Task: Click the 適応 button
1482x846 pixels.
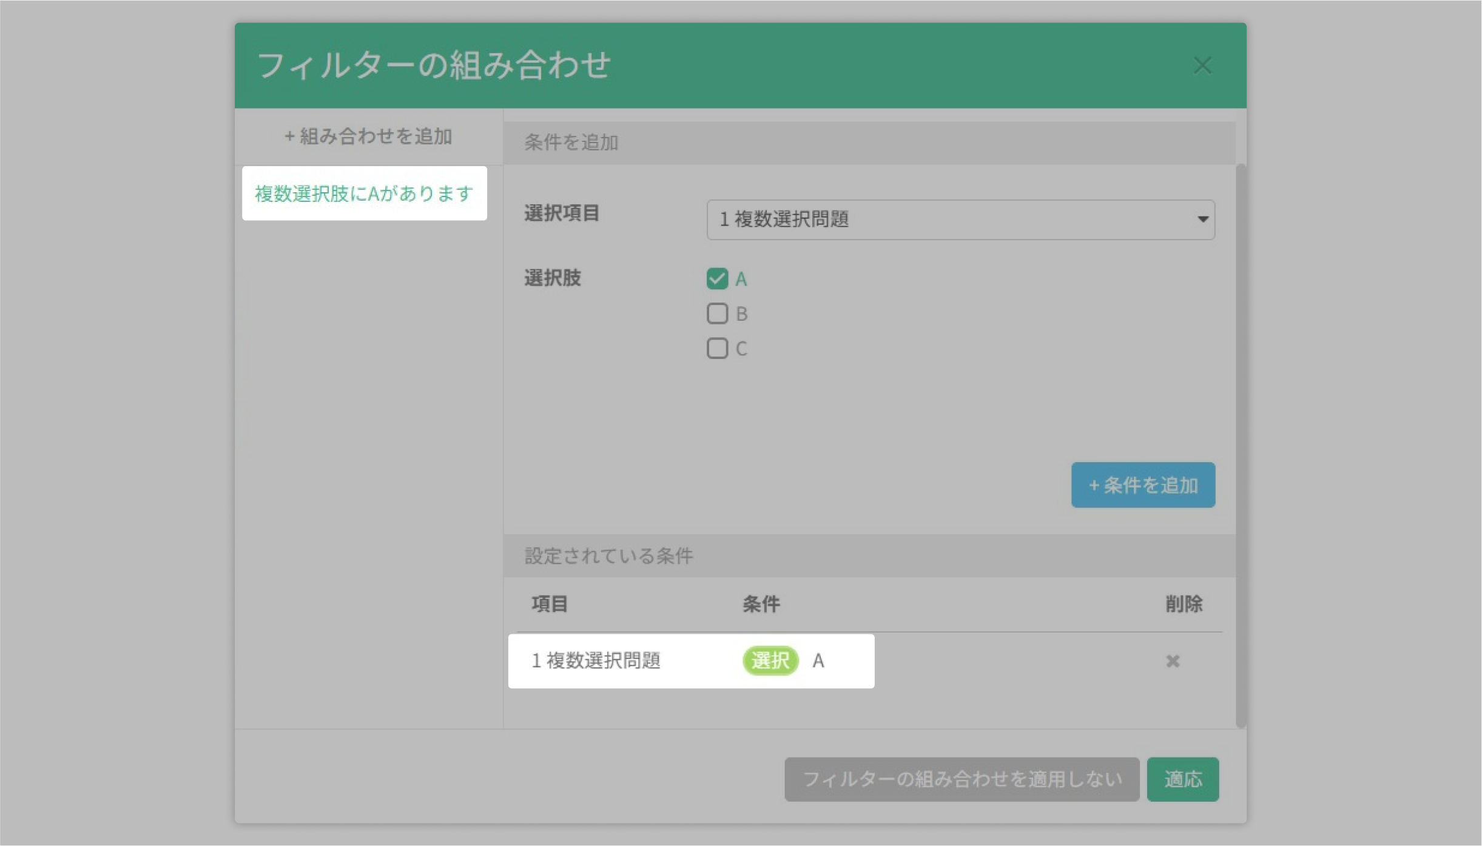Action: pyautogui.click(x=1182, y=779)
